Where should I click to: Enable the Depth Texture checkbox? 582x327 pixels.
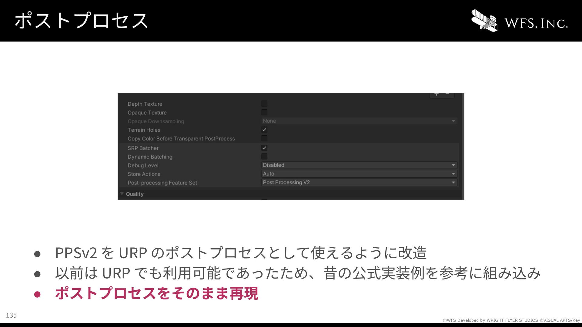(x=264, y=104)
